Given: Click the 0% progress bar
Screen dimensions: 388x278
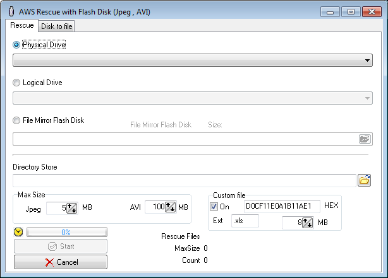Looking at the screenshot, I should pos(66,232).
